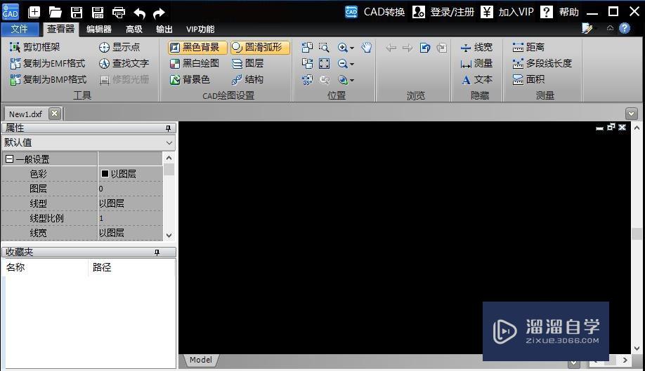The width and height of the screenshot is (645, 371).
Task: Save the drawing with the floppy icon
Action: tap(77, 13)
